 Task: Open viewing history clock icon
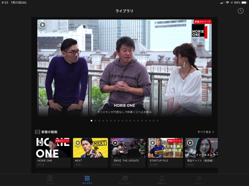(241, 11)
